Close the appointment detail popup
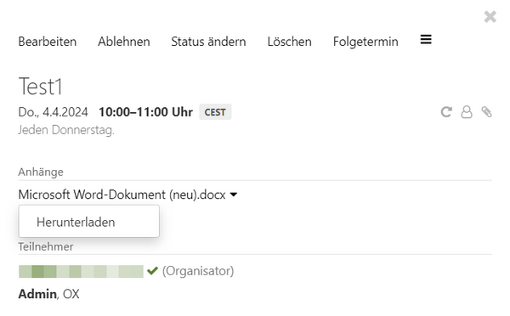This screenshot has width=510, height=316. pyautogui.click(x=490, y=17)
